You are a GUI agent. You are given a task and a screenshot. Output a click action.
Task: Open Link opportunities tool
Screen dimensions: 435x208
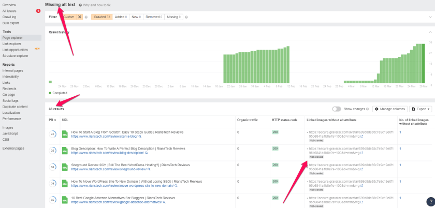15,50
